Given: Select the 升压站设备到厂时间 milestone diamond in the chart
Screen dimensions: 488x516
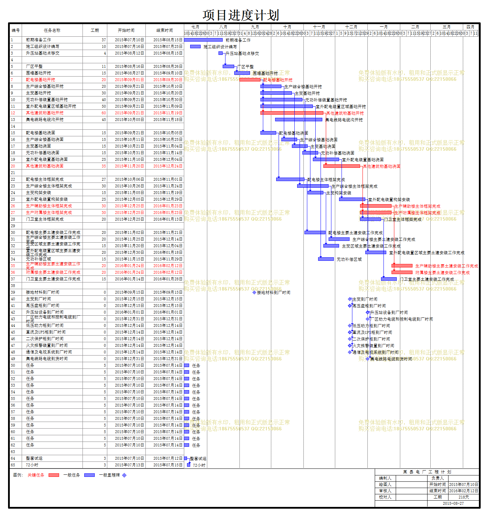Looking at the screenshot, I should tap(368, 312).
